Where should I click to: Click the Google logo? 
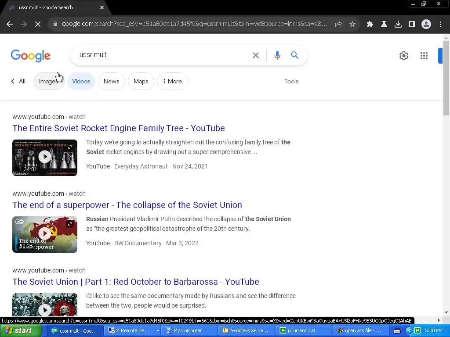tap(30, 56)
